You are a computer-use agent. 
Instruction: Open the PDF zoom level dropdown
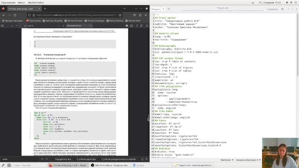pos(79,26)
